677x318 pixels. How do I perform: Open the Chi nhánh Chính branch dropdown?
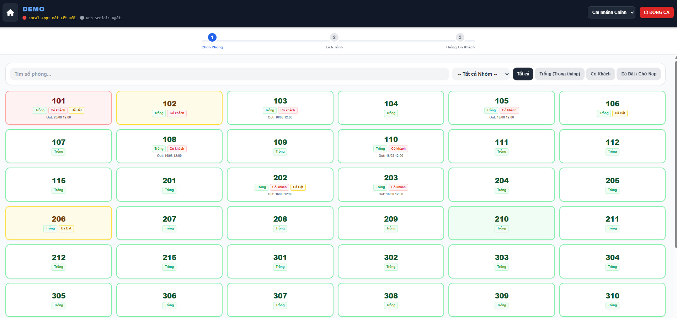[611, 12]
